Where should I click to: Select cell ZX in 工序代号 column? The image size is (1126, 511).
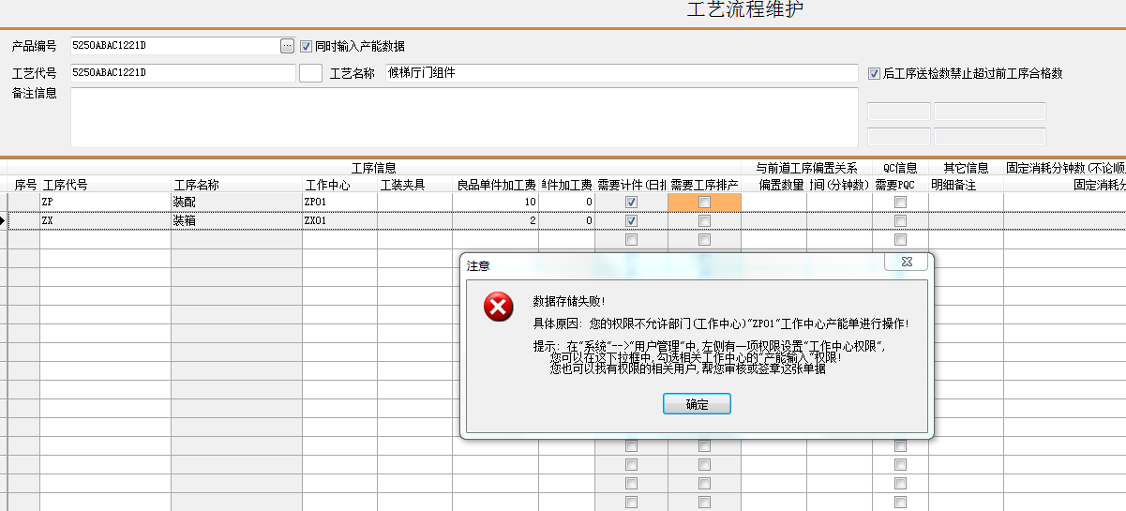coord(105,221)
